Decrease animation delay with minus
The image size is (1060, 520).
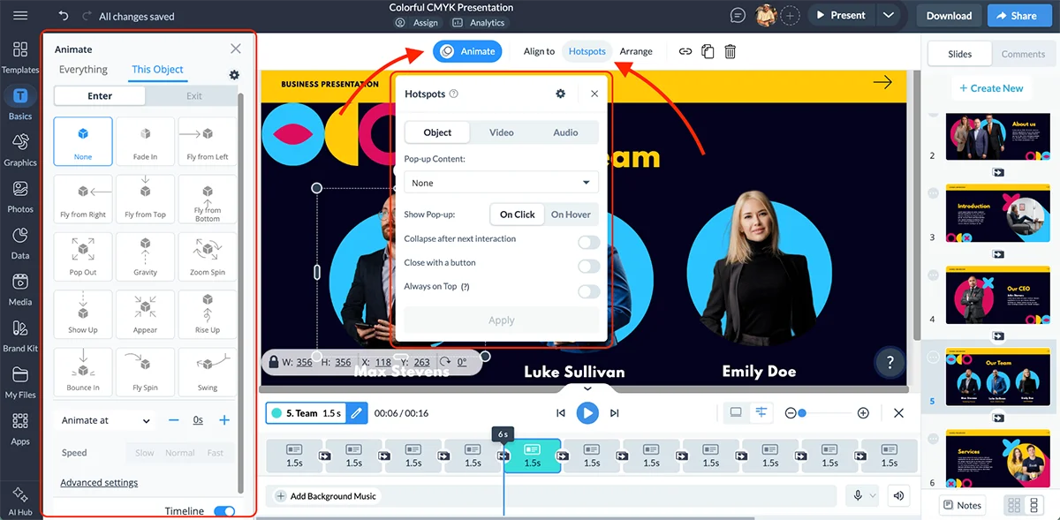(174, 420)
